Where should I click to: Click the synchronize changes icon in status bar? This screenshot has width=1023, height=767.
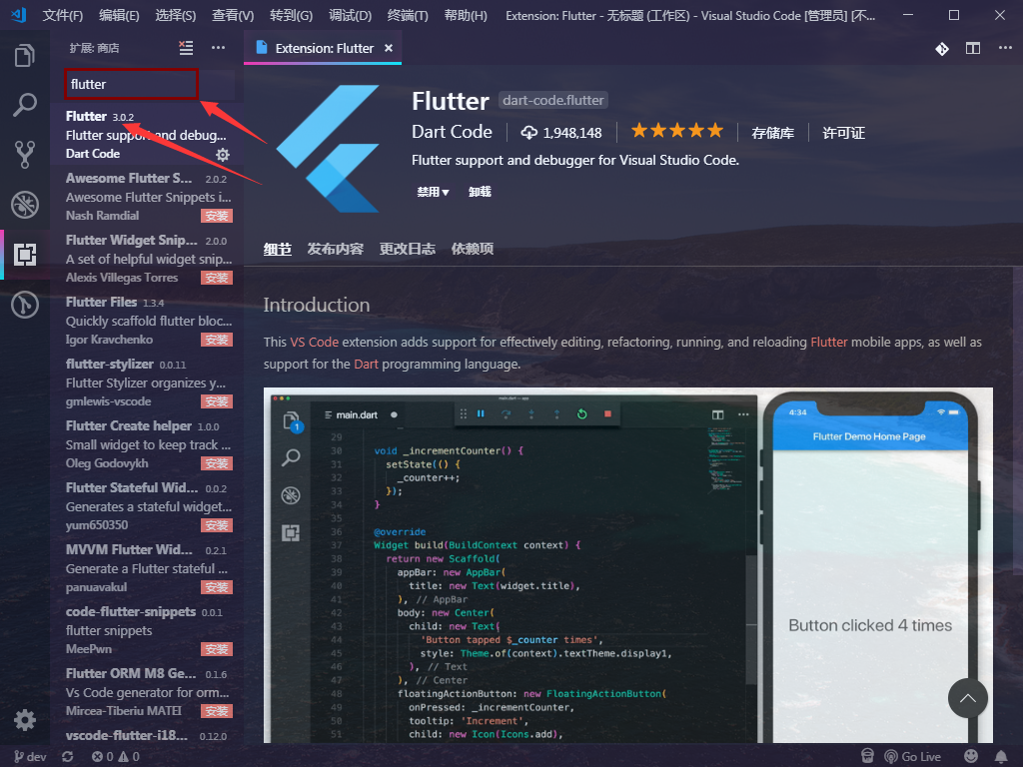[67, 757]
